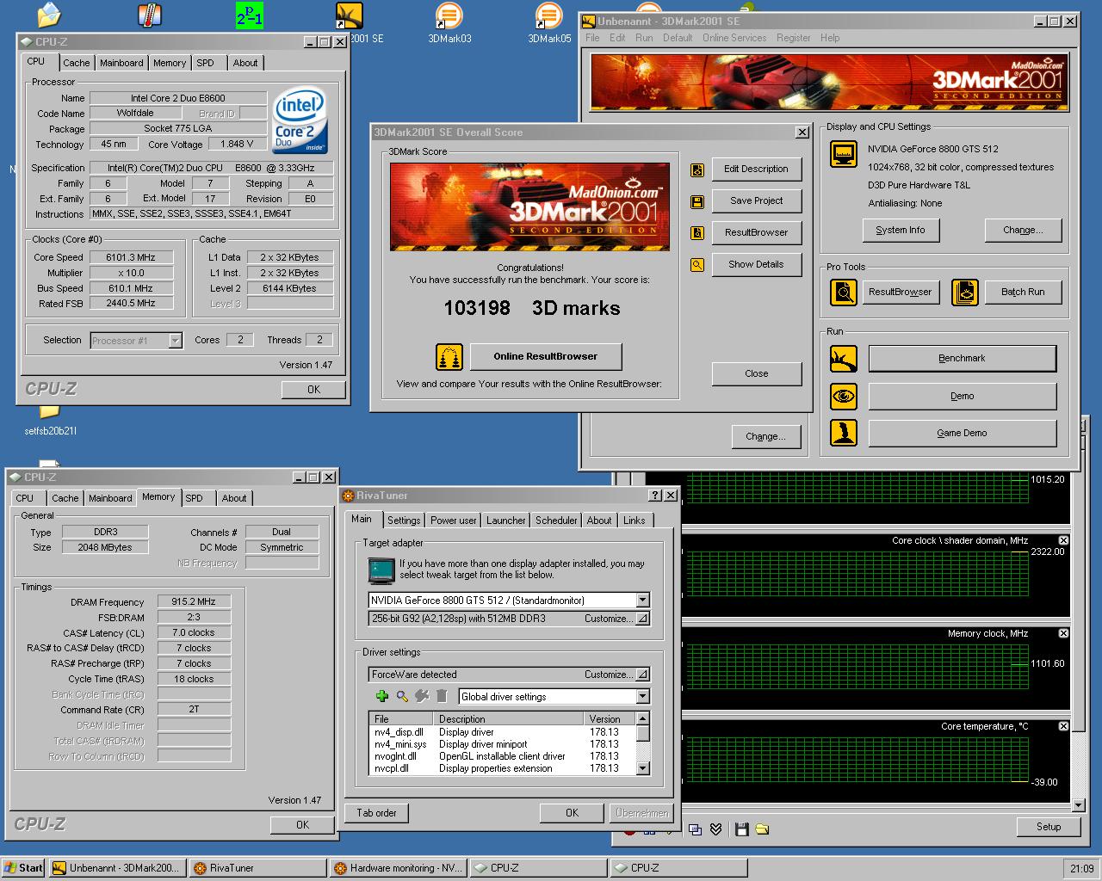Switch to RivaTuner via taskbar button
1102x881 pixels.
tap(257, 868)
